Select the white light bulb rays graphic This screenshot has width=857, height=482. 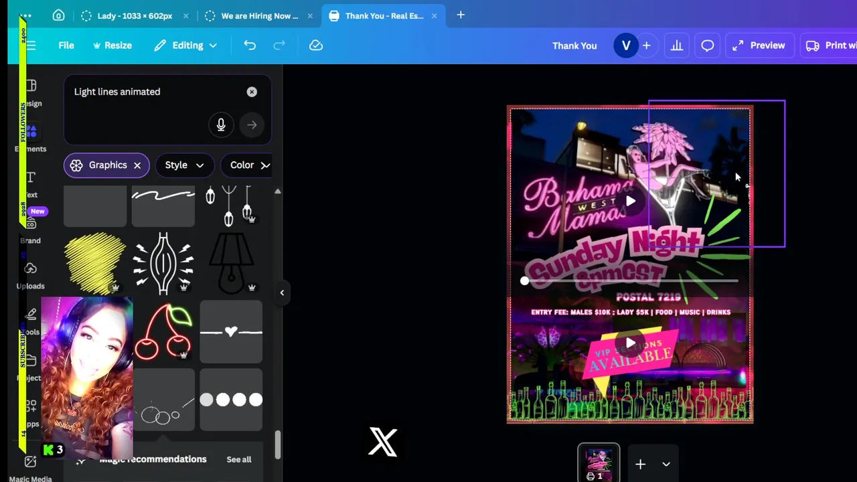pos(163,262)
